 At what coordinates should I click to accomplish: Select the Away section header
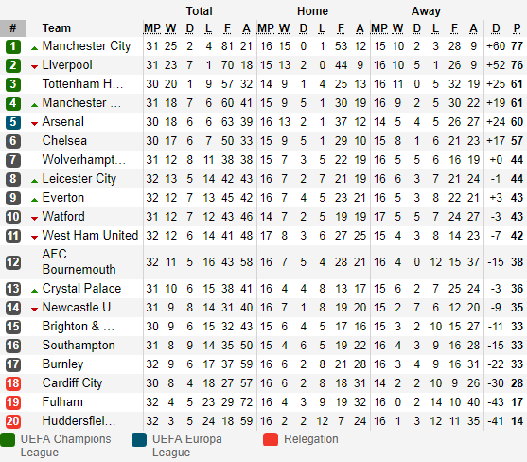426,11
